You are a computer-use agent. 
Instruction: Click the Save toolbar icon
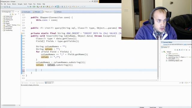[x=5, y=7]
